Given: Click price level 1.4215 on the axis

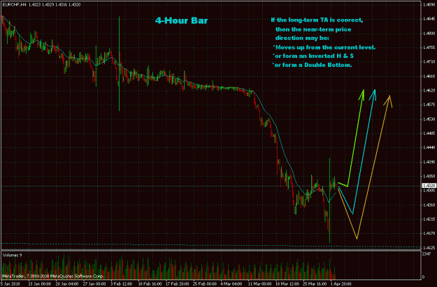Looking at the screenshot, I should point(429,219).
